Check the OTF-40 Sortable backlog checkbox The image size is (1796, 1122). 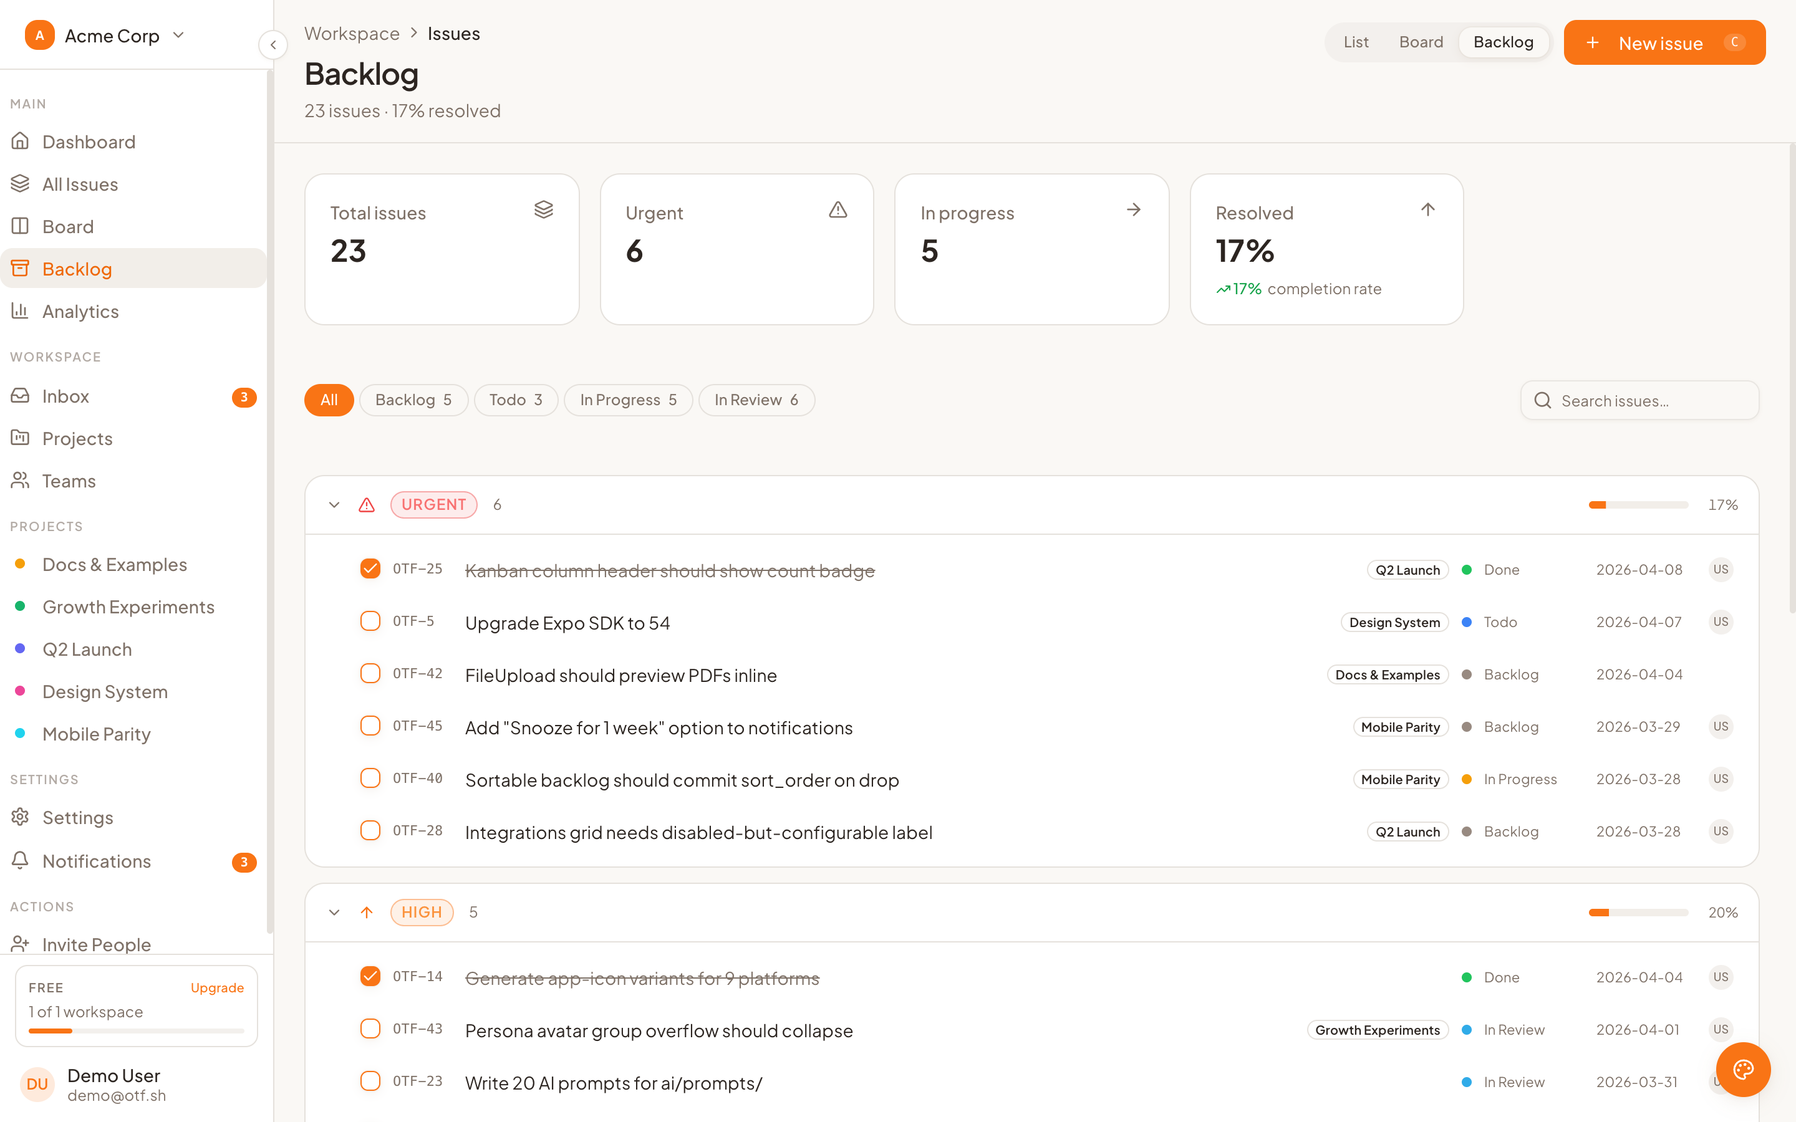point(370,778)
